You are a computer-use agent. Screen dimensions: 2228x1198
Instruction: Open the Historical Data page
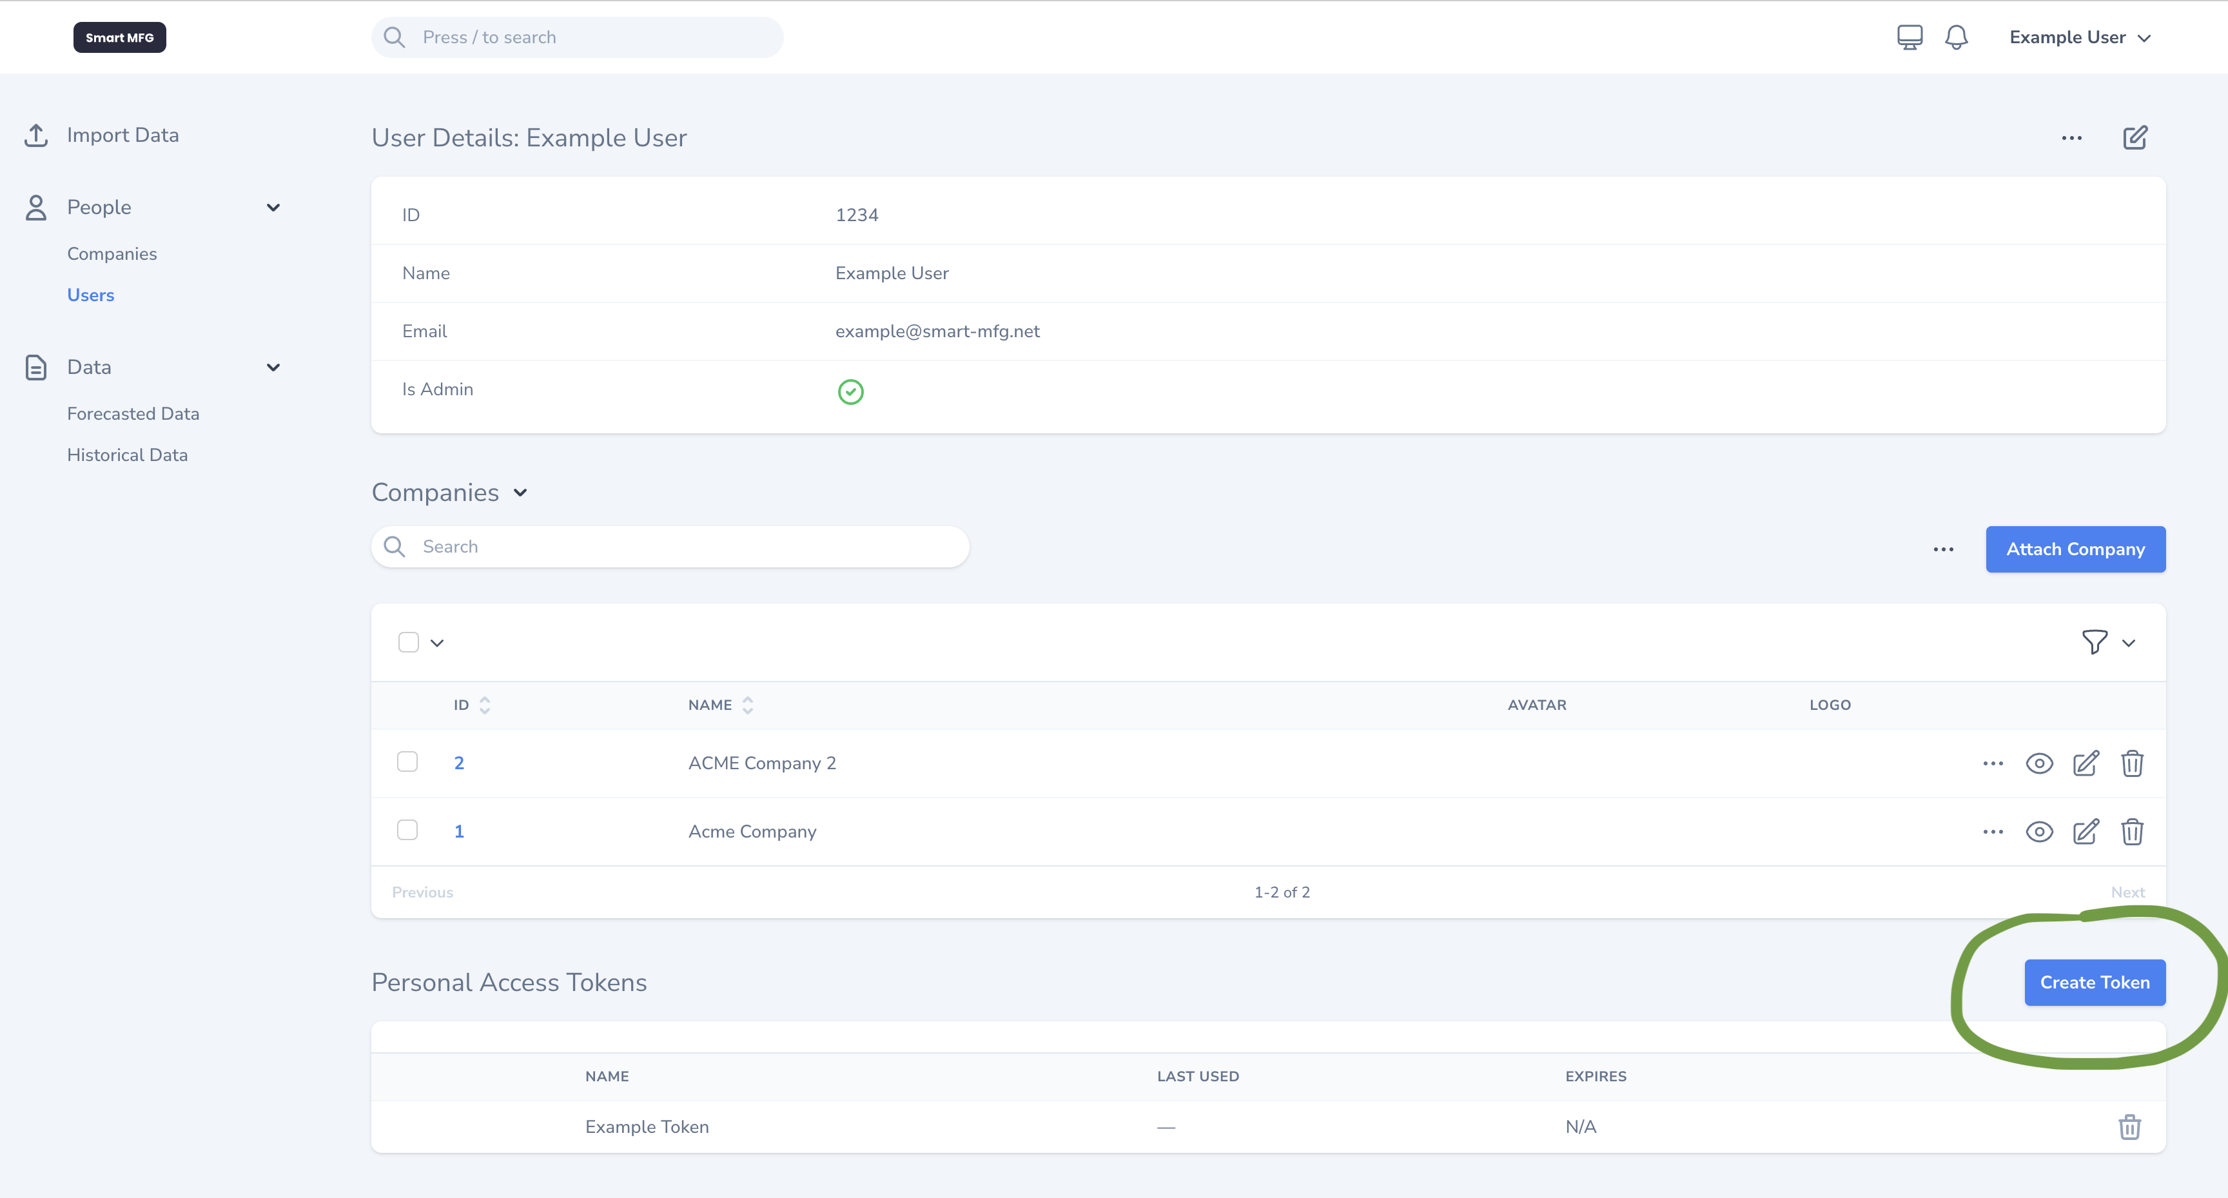[127, 454]
